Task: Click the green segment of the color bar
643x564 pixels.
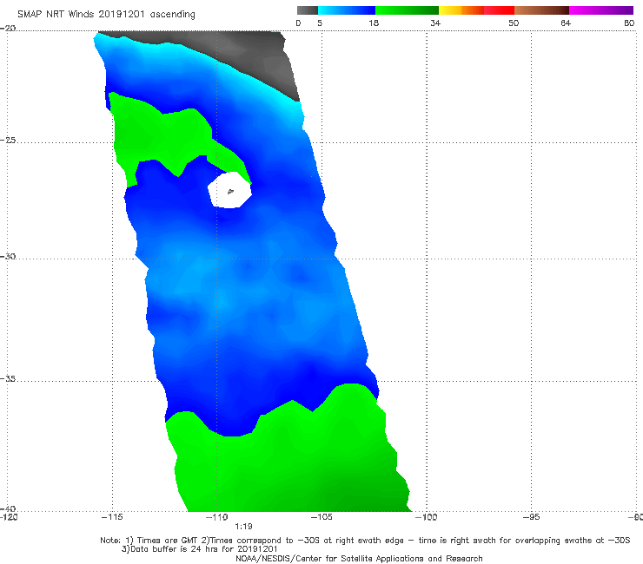Action: 407,10
